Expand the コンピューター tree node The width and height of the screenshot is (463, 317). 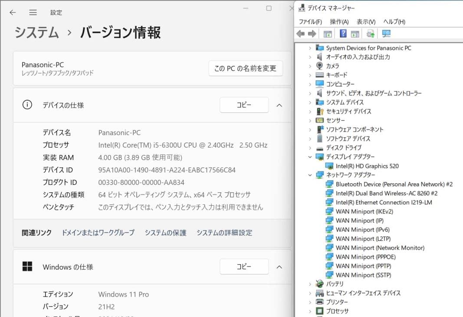pyautogui.click(x=310, y=84)
